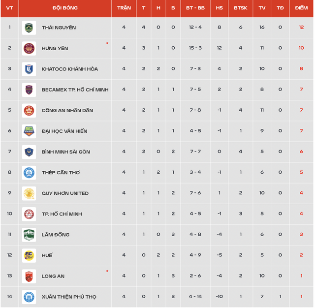The width and height of the screenshot is (315, 308).
Task: Click Thái Nguyên's 12 points value
Action: 301,27
